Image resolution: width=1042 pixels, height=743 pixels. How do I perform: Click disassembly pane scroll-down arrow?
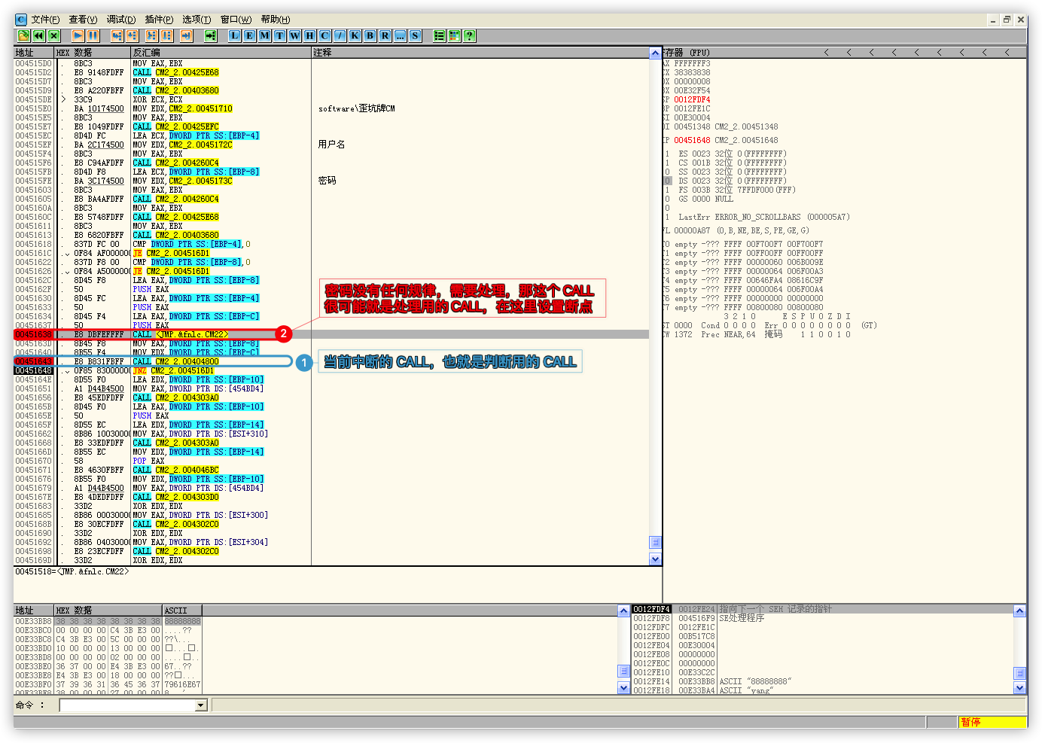(x=655, y=559)
